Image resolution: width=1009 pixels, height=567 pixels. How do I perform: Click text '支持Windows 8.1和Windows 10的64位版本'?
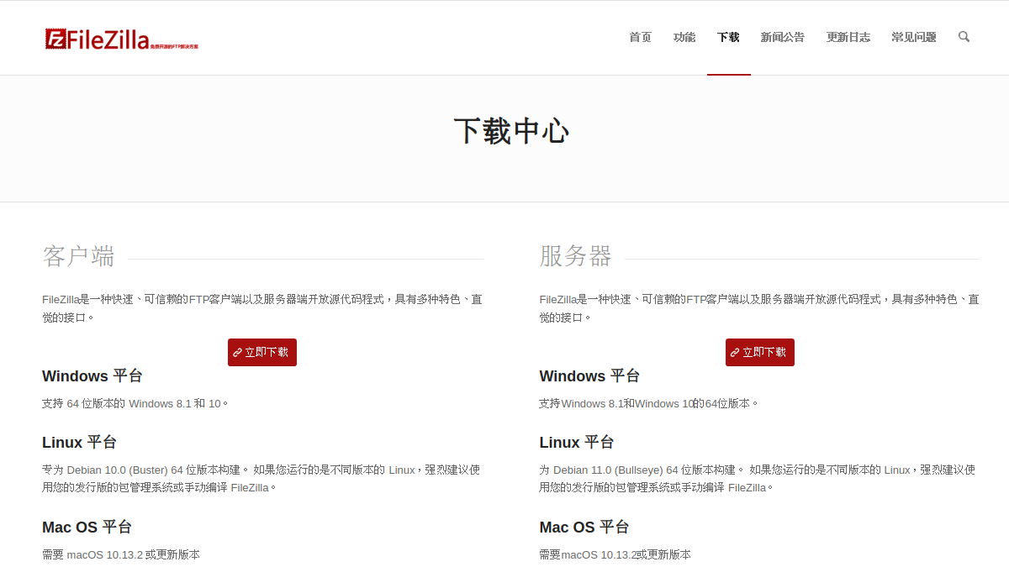pos(648,403)
